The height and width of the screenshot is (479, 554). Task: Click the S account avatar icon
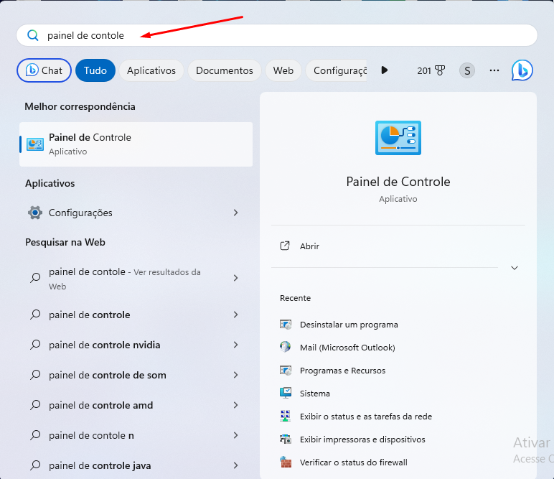tap(467, 70)
